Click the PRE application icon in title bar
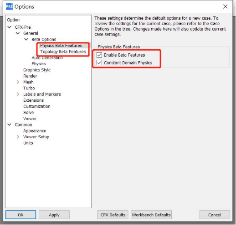 [x=9, y=6]
